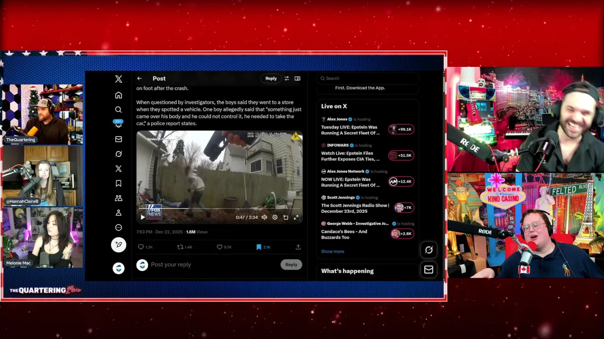Click the @HannahClaireB webcam tile
This screenshot has width=604, height=339.
tap(42, 176)
